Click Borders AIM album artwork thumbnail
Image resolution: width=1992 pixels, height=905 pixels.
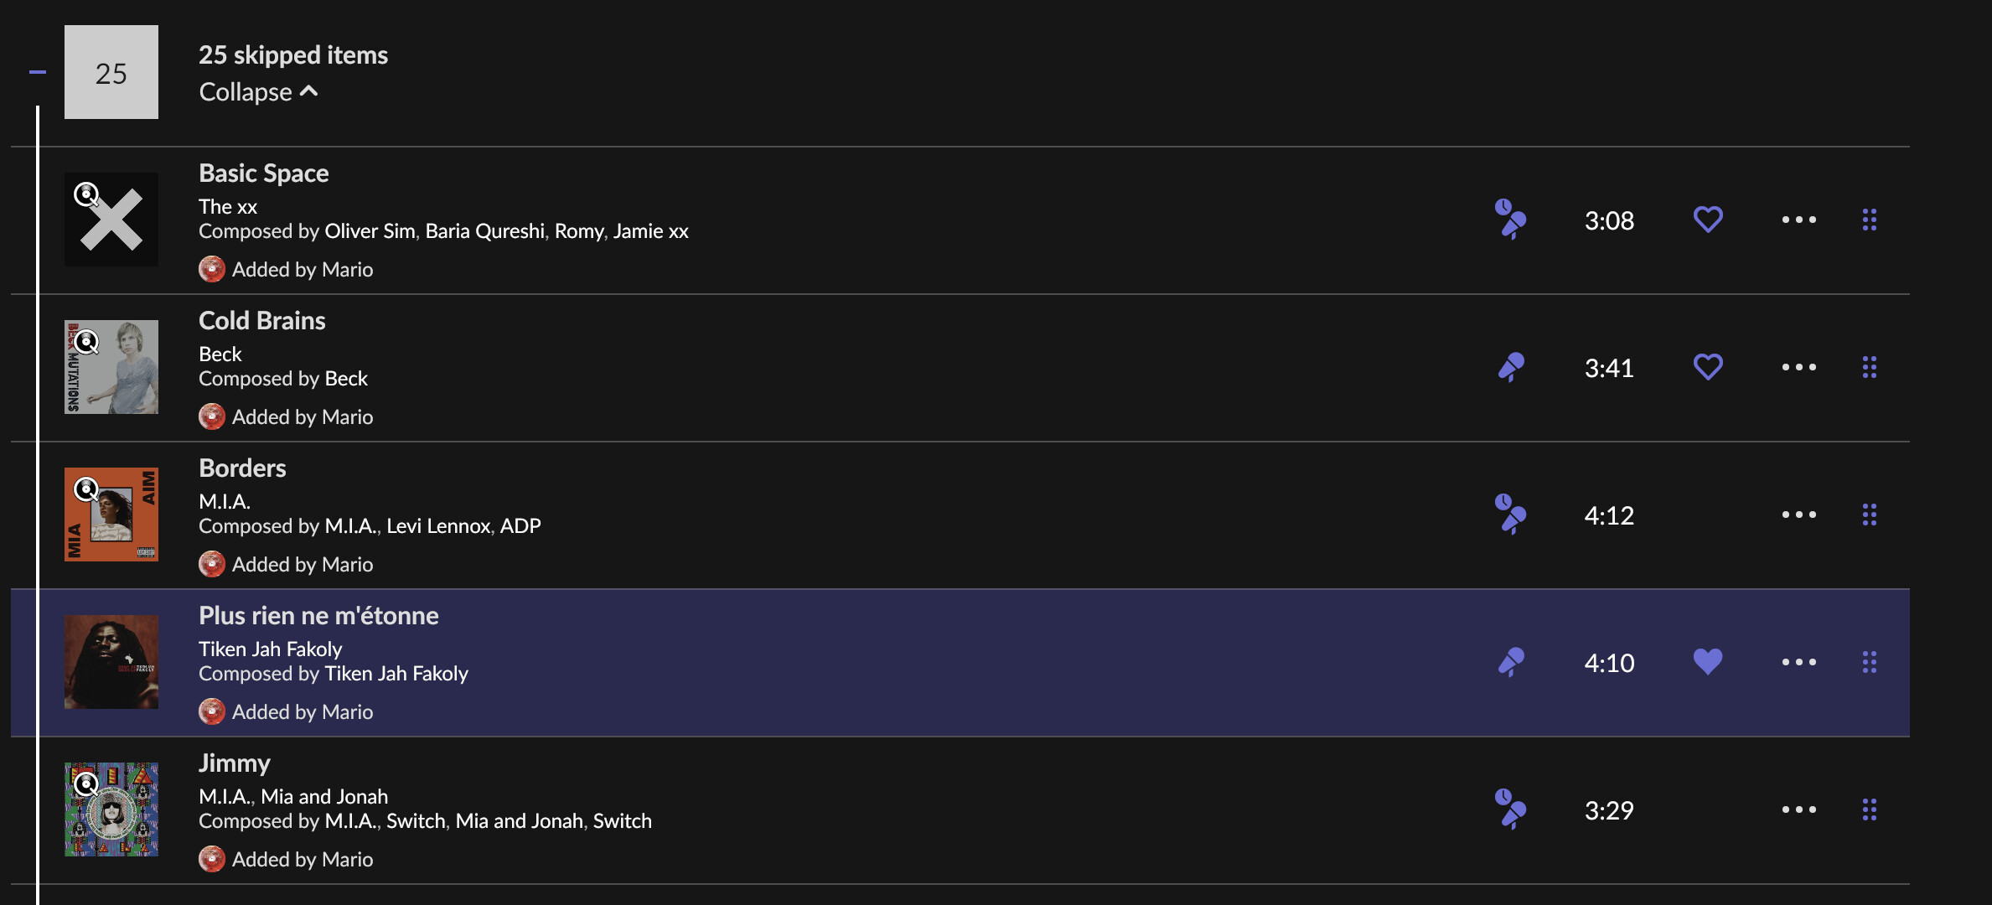(x=111, y=515)
